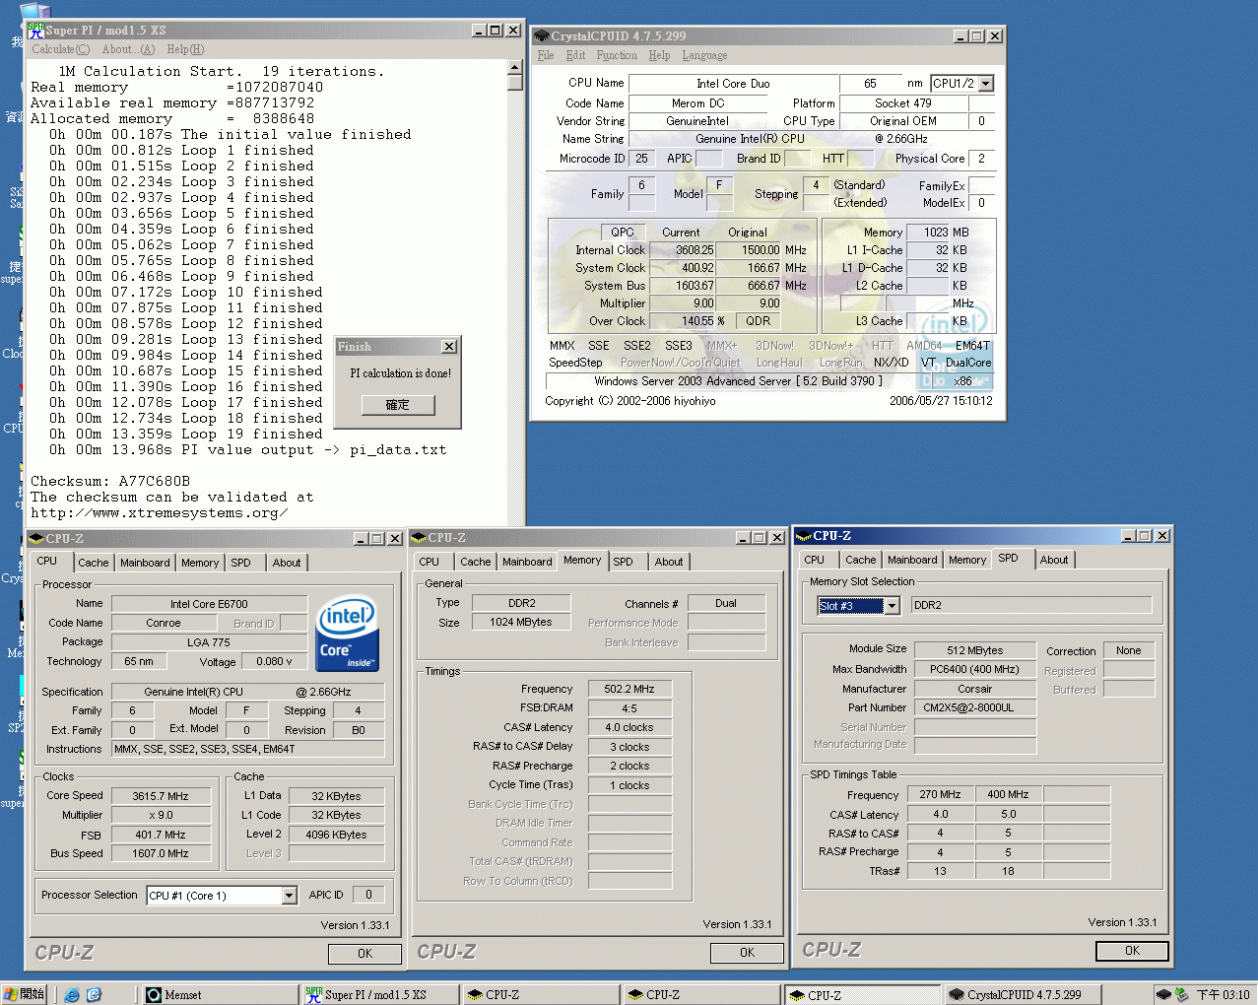Click the title icon of the CPU-Z Memory Slot Selection window
The height and width of the screenshot is (1005, 1258).
click(803, 536)
